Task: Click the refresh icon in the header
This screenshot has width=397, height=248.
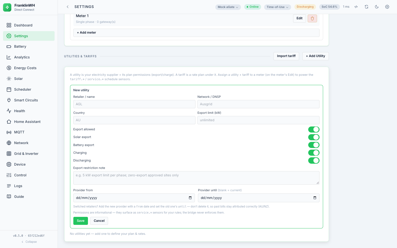Action: tap(366, 7)
